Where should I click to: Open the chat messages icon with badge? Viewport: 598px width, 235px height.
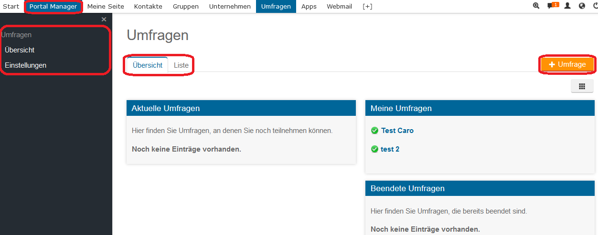pos(553,6)
